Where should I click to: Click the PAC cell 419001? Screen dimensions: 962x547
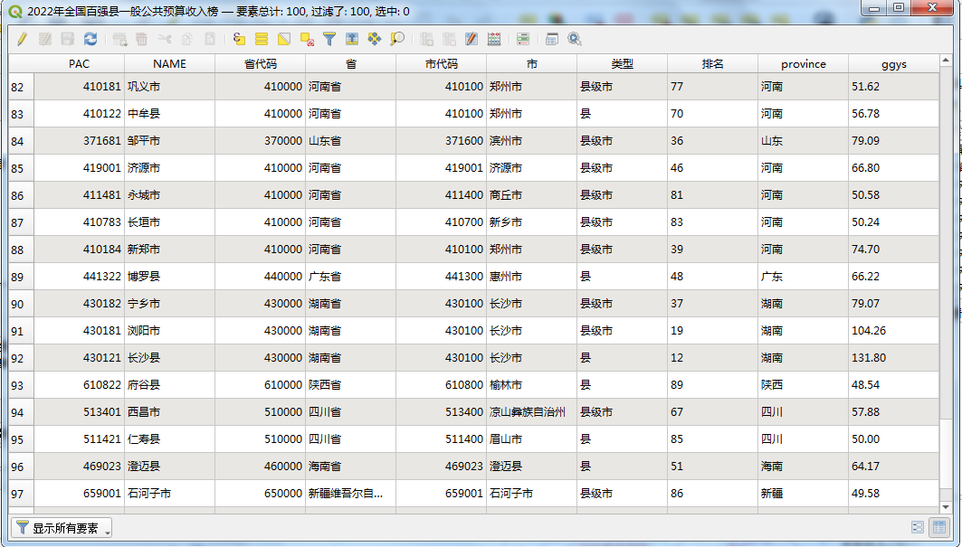click(x=79, y=168)
